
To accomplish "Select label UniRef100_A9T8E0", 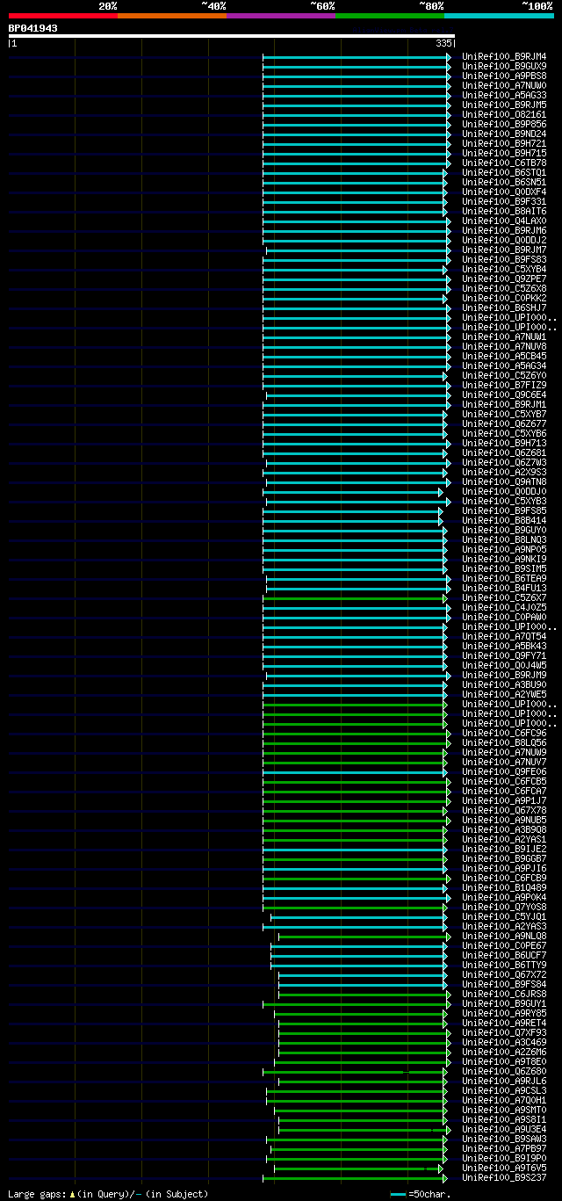I will point(504,1062).
